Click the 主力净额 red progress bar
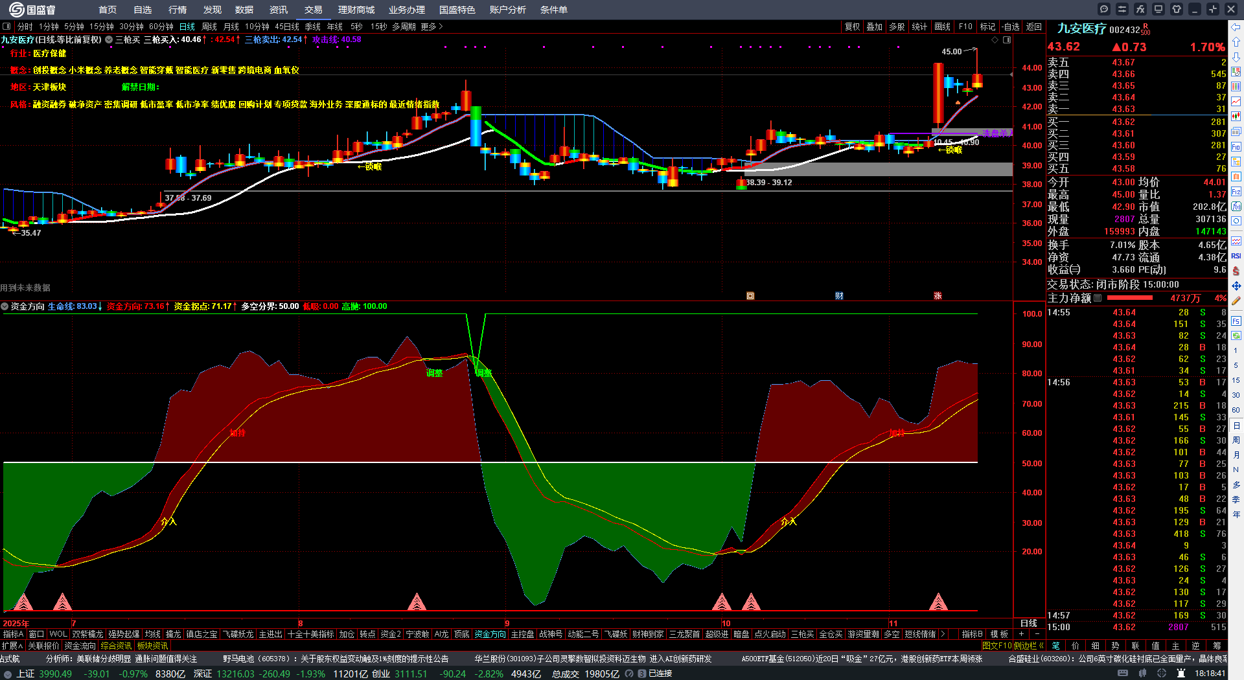1244x680 pixels. [x=1130, y=299]
